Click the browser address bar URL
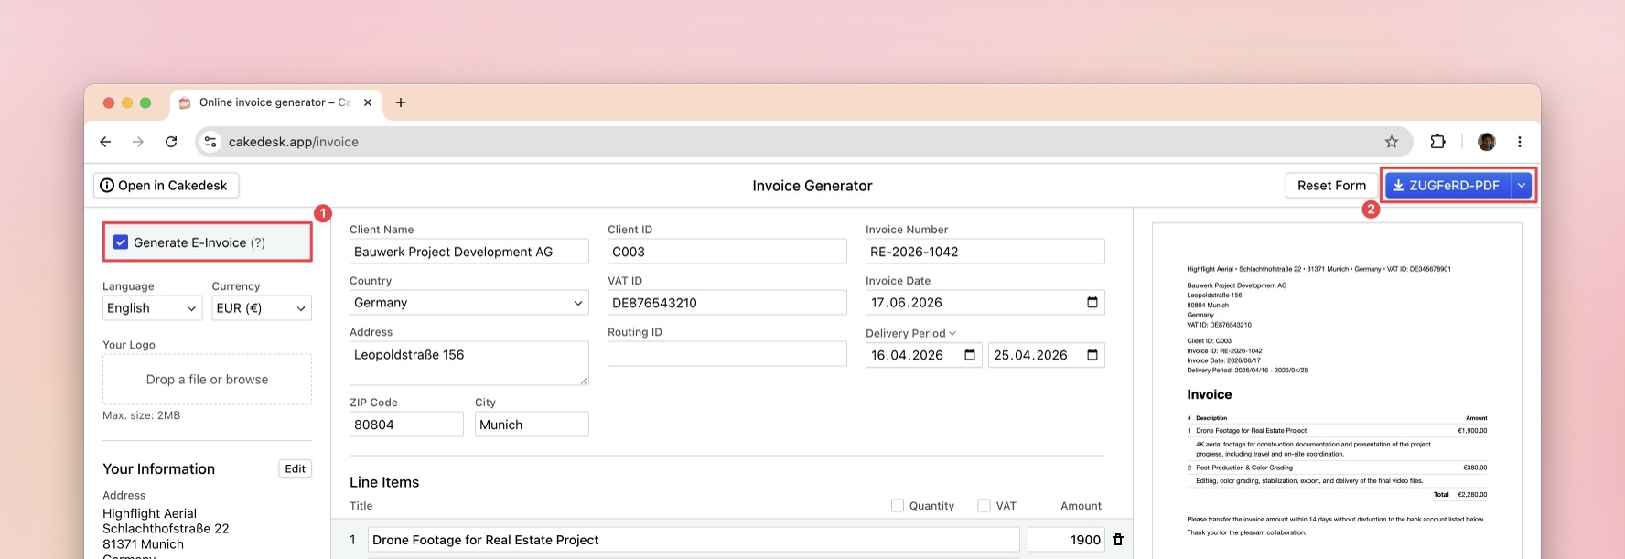The width and height of the screenshot is (1625, 559). tap(293, 142)
